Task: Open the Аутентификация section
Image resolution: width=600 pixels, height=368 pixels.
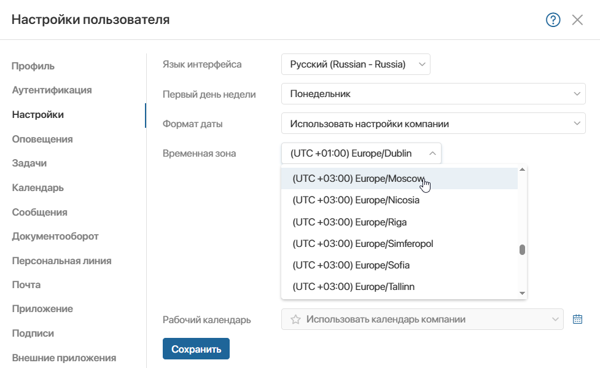Action: [x=52, y=90]
